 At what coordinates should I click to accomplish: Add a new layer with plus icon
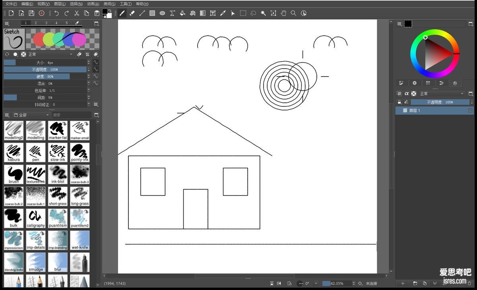[x=403, y=283]
